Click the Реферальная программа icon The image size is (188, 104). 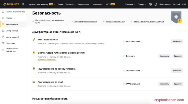pos(3,50)
